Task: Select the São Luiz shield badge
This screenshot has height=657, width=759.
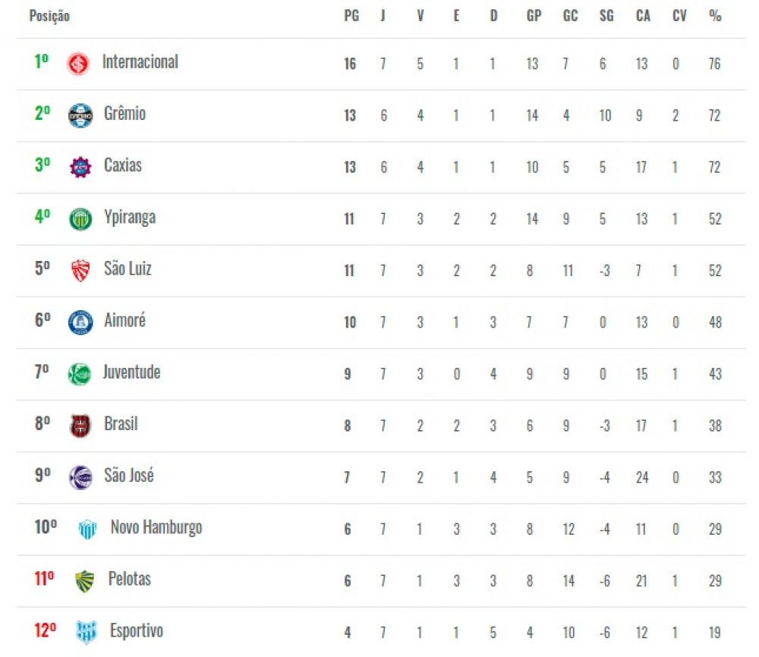Action: (80, 270)
